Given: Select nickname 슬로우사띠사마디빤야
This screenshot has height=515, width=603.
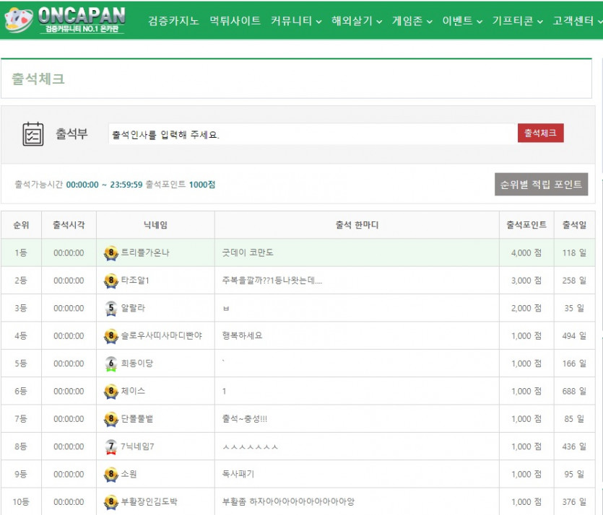Looking at the screenshot, I should pos(162,336).
